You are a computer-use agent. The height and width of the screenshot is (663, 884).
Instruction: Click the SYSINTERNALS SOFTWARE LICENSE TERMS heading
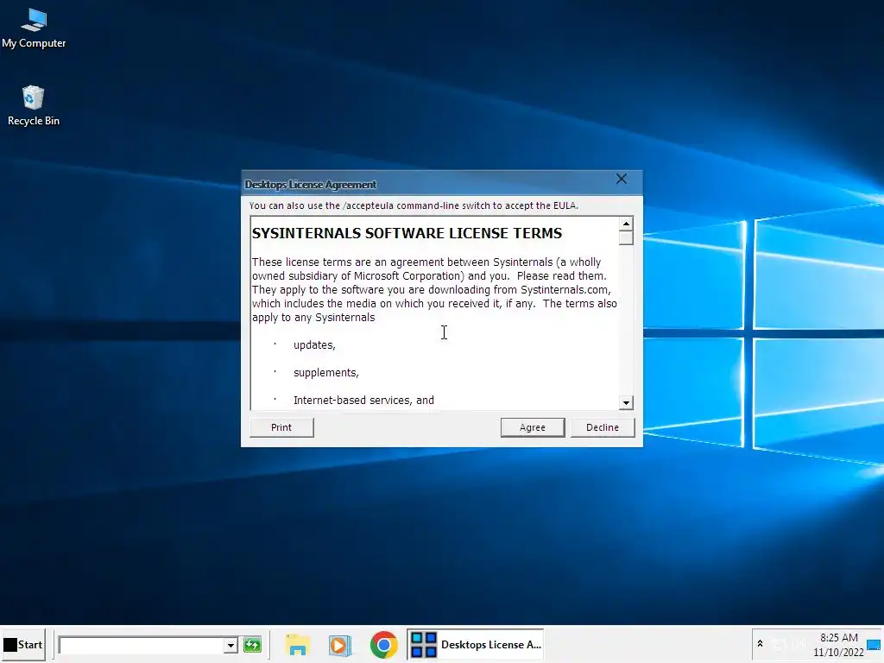pos(407,233)
